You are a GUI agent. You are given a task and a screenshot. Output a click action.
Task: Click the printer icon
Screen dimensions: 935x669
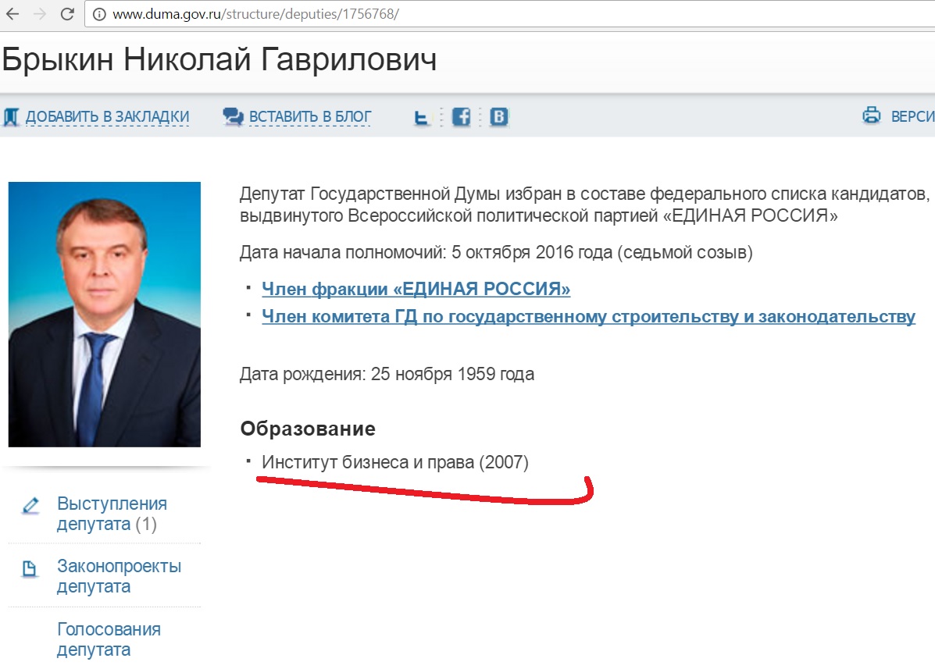click(x=871, y=116)
